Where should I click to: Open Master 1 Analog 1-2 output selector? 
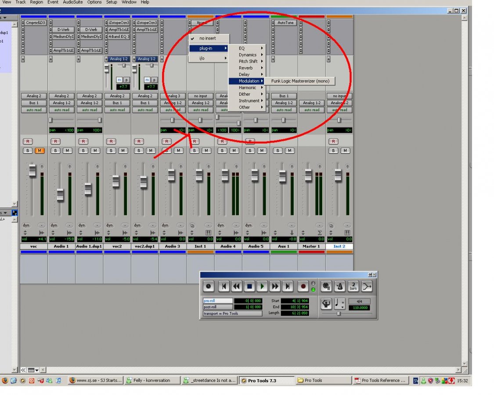click(x=312, y=103)
